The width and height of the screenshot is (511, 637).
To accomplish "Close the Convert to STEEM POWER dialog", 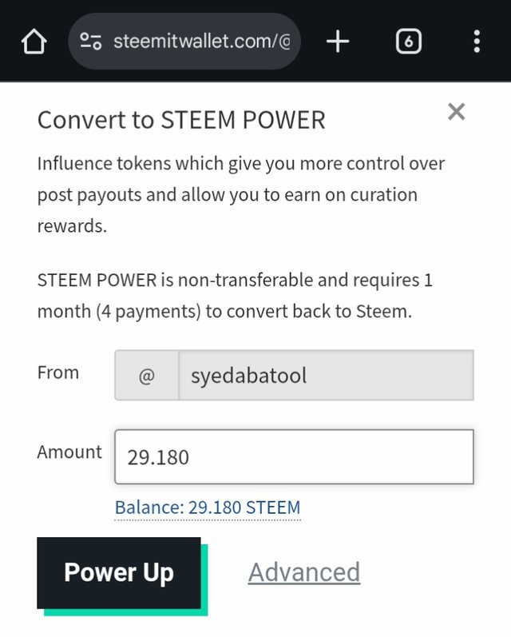I will [x=456, y=112].
